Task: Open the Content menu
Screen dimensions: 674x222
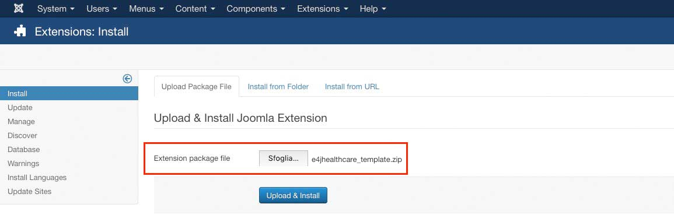Action: coord(195,9)
